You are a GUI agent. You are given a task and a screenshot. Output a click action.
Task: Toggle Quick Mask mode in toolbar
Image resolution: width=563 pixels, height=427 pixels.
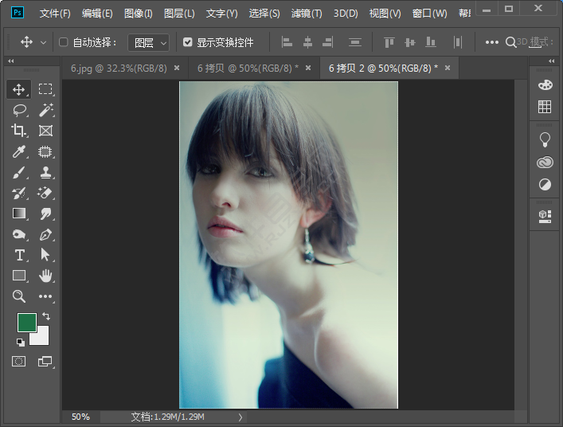(19, 361)
